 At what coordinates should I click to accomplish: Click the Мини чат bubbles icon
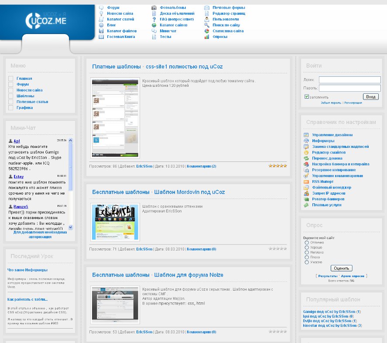click(x=154, y=31)
